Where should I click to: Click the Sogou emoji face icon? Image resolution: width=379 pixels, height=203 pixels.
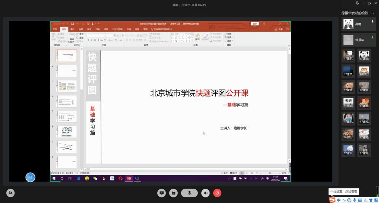[349, 200]
